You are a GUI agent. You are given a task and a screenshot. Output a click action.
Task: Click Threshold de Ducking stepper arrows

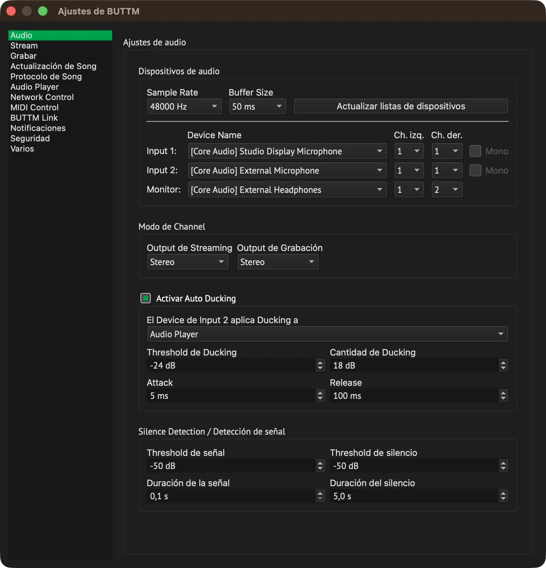pos(320,365)
